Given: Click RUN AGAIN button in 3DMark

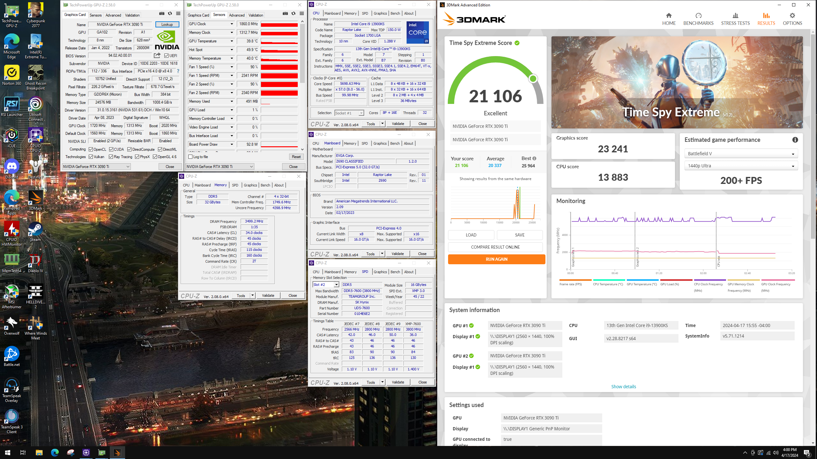Looking at the screenshot, I should [x=496, y=259].
